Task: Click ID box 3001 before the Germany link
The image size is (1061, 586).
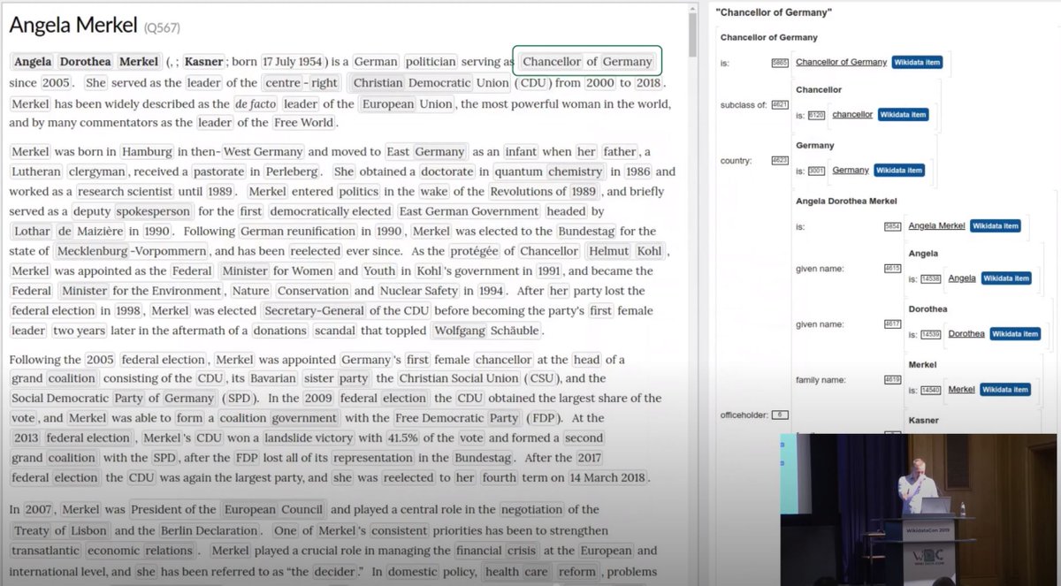Action: coord(818,171)
